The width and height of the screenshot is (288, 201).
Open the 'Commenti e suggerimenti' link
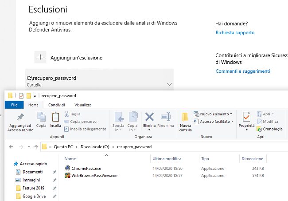(x=243, y=71)
